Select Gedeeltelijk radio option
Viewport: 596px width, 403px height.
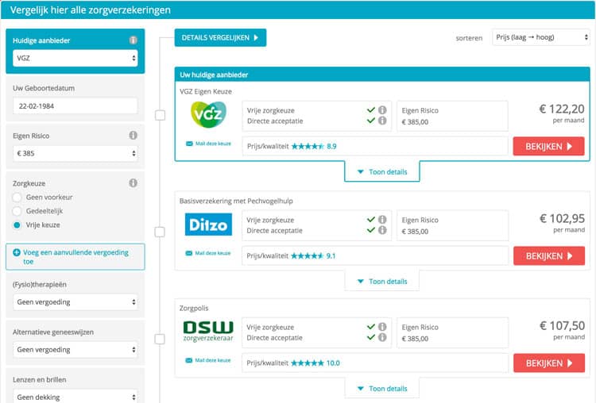pyautogui.click(x=17, y=211)
